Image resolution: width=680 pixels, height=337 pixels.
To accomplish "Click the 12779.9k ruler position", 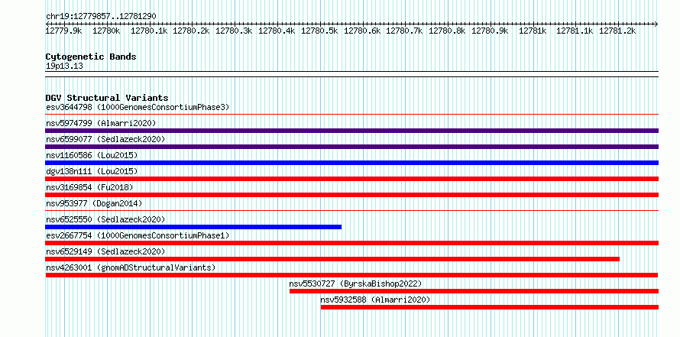I will (63, 31).
